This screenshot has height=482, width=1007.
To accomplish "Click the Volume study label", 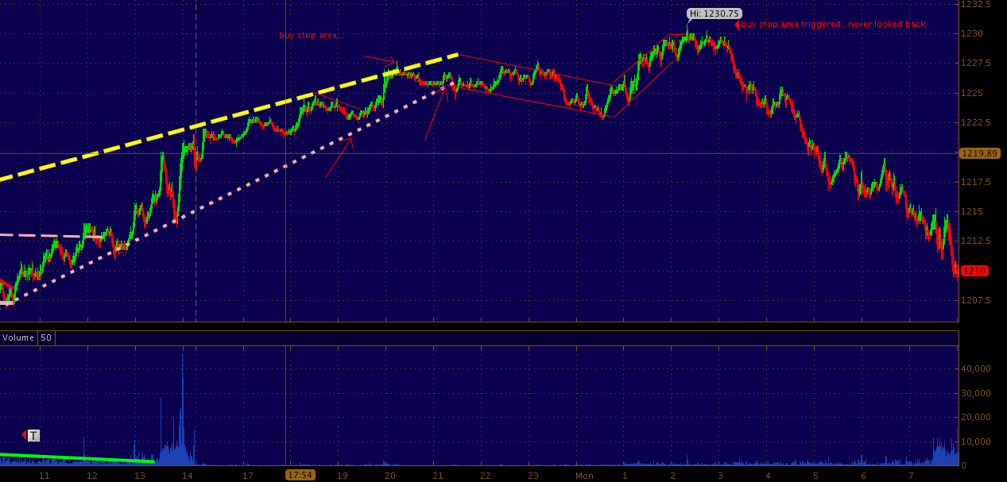I will point(18,337).
